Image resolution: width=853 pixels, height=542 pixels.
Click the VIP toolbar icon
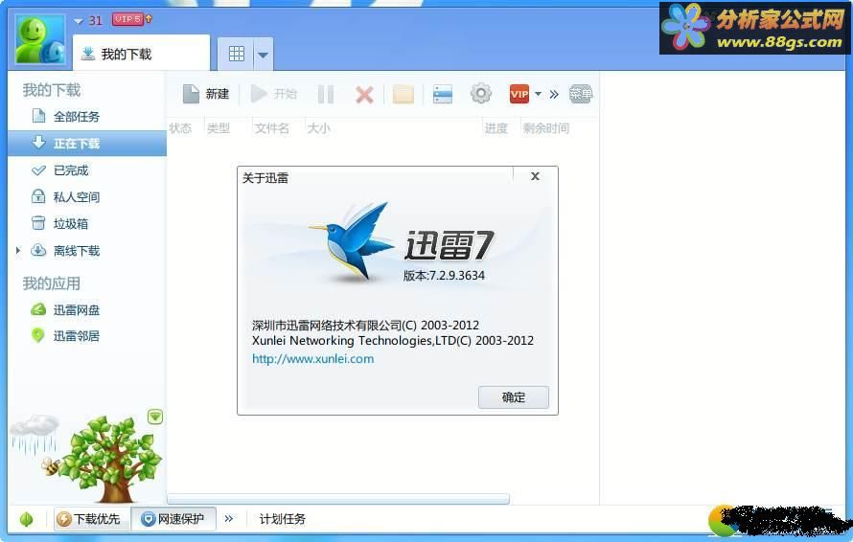pos(519,94)
